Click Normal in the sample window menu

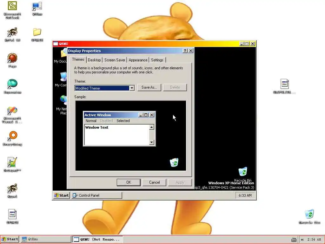91,121
